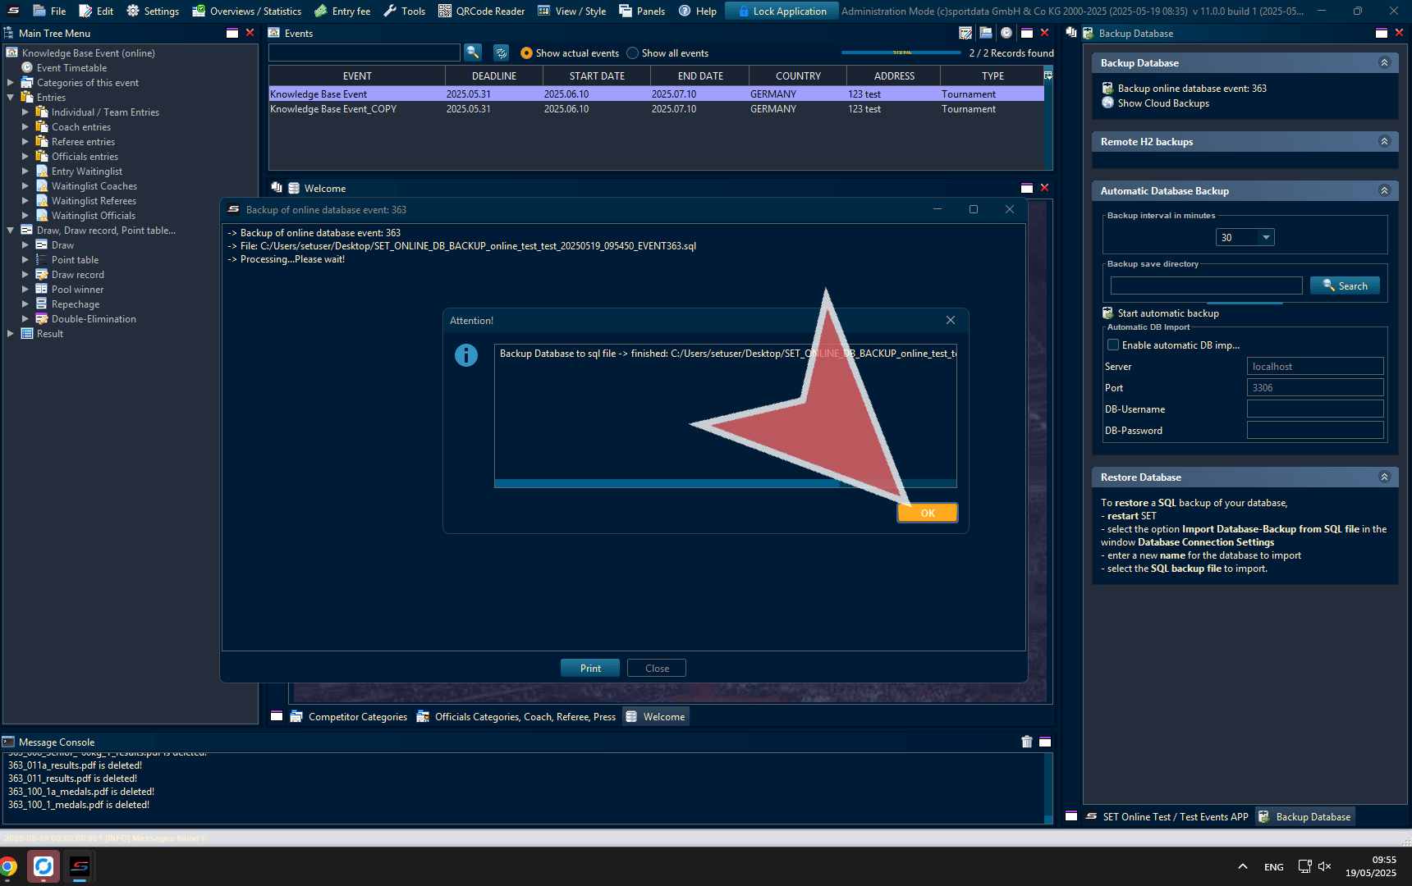Open the QRCode Reader toolbar item
The height and width of the screenshot is (886, 1412).
pyautogui.click(x=481, y=11)
